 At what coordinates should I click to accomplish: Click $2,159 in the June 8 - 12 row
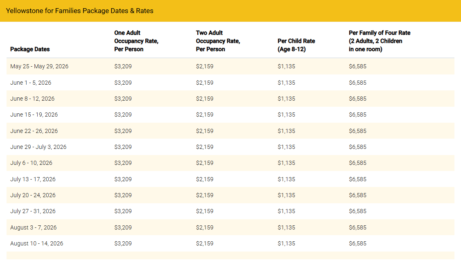(205, 99)
